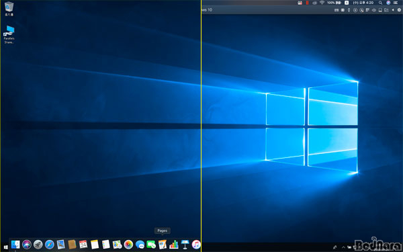Click the Parallels red bars menu icon
The height and width of the screenshot is (252, 403).
tap(307, 3)
